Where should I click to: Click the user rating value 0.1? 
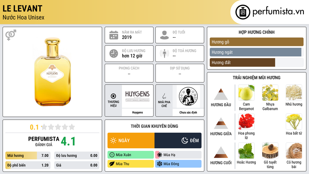[x=34, y=127]
